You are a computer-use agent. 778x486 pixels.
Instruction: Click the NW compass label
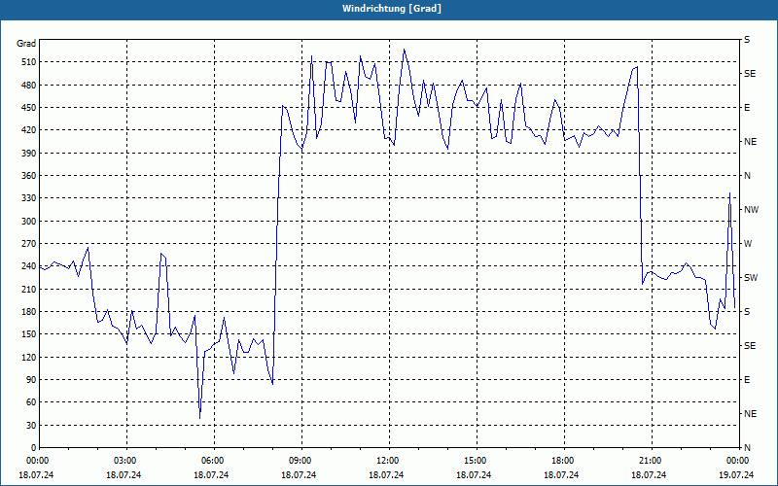tap(751, 210)
